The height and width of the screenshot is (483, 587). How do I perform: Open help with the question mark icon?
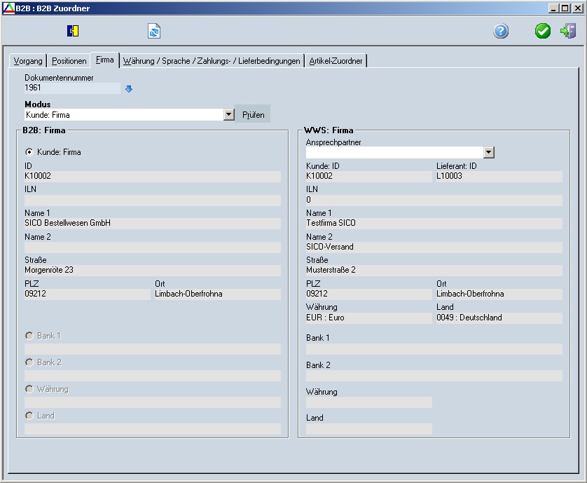[x=501, y=31]
